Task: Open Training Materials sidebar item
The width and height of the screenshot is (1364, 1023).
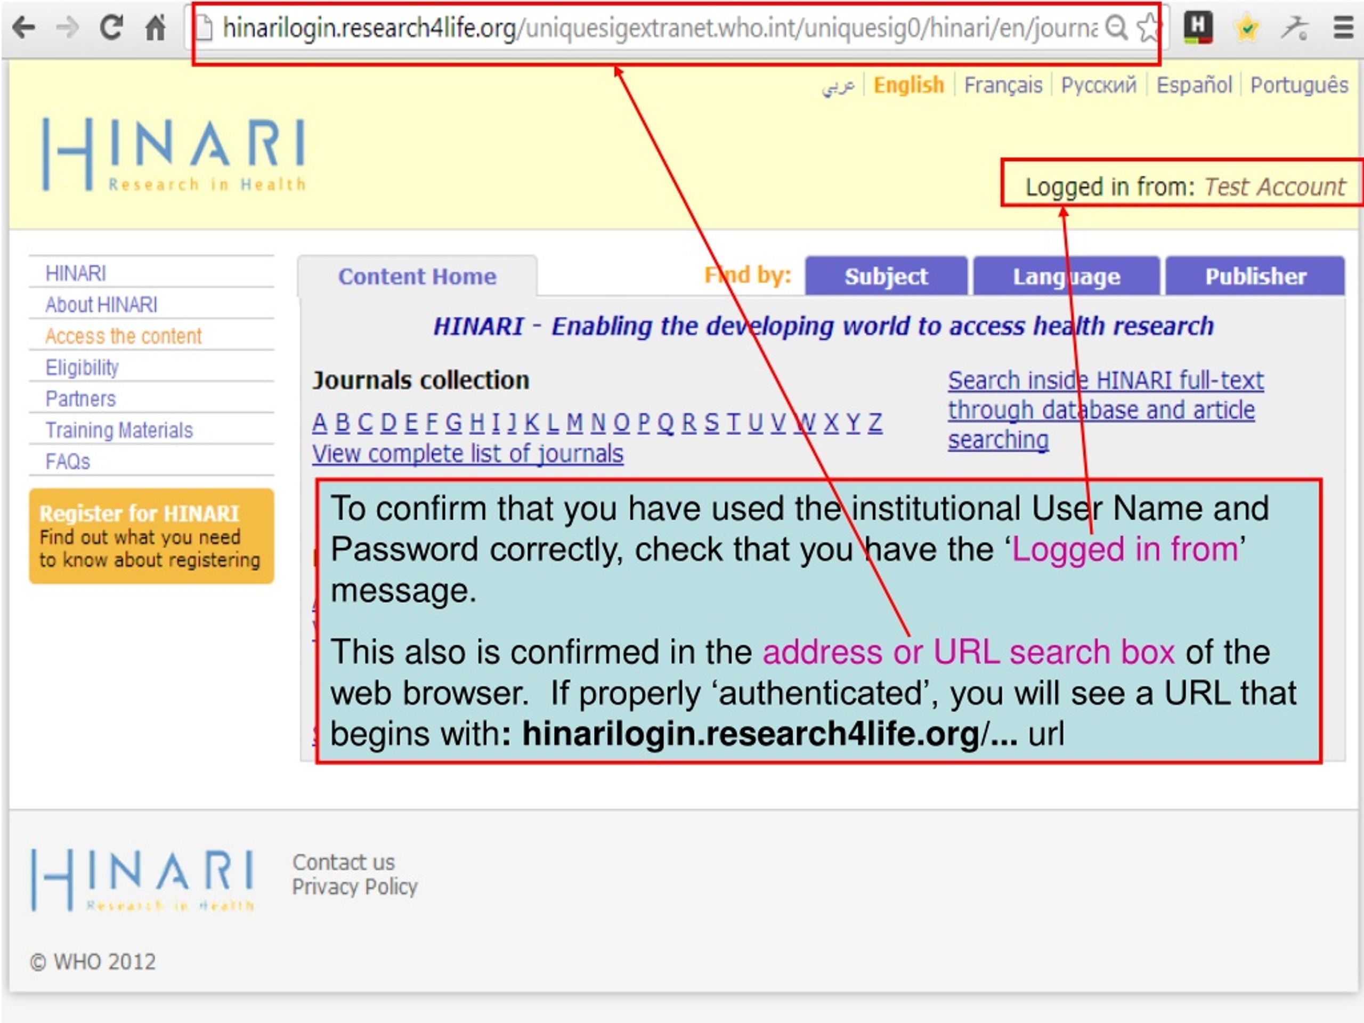Action: pyautogui.click(x=120, y=431)
